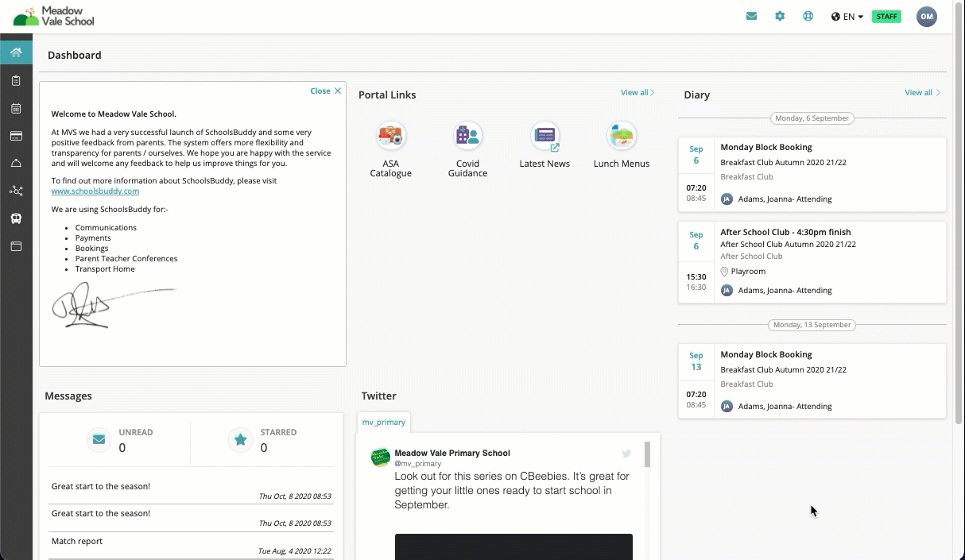Image resolution: width=965 pixels, height=560 pixels.
Task: Open the payments card icon in the sidebar
Action: tap(16, 136)
